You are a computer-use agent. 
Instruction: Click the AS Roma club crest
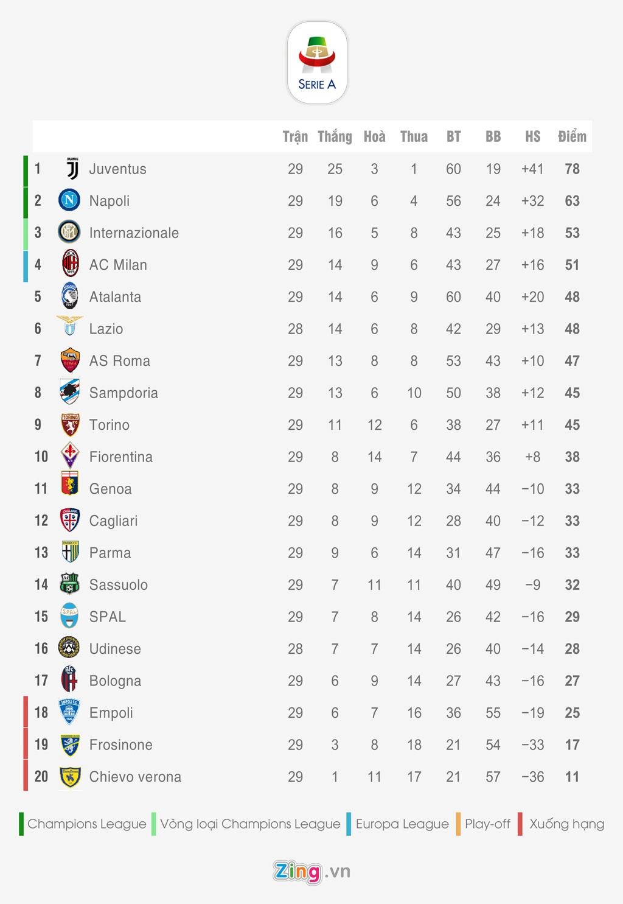click(70, 360)
